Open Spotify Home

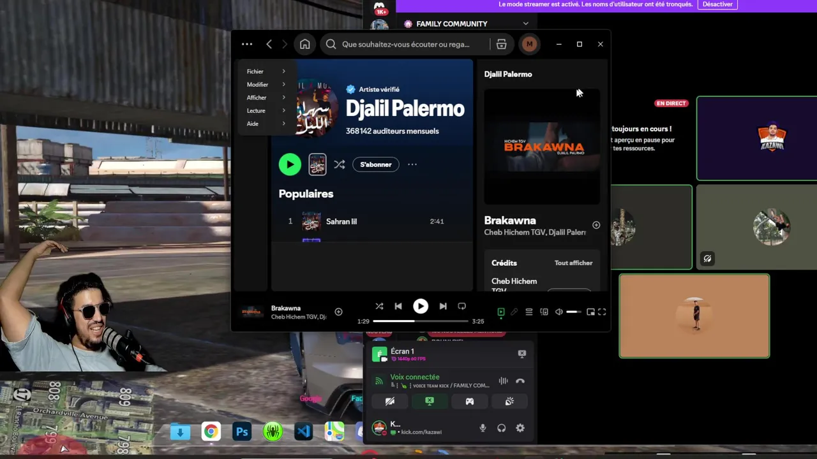[x=305, y=44]
